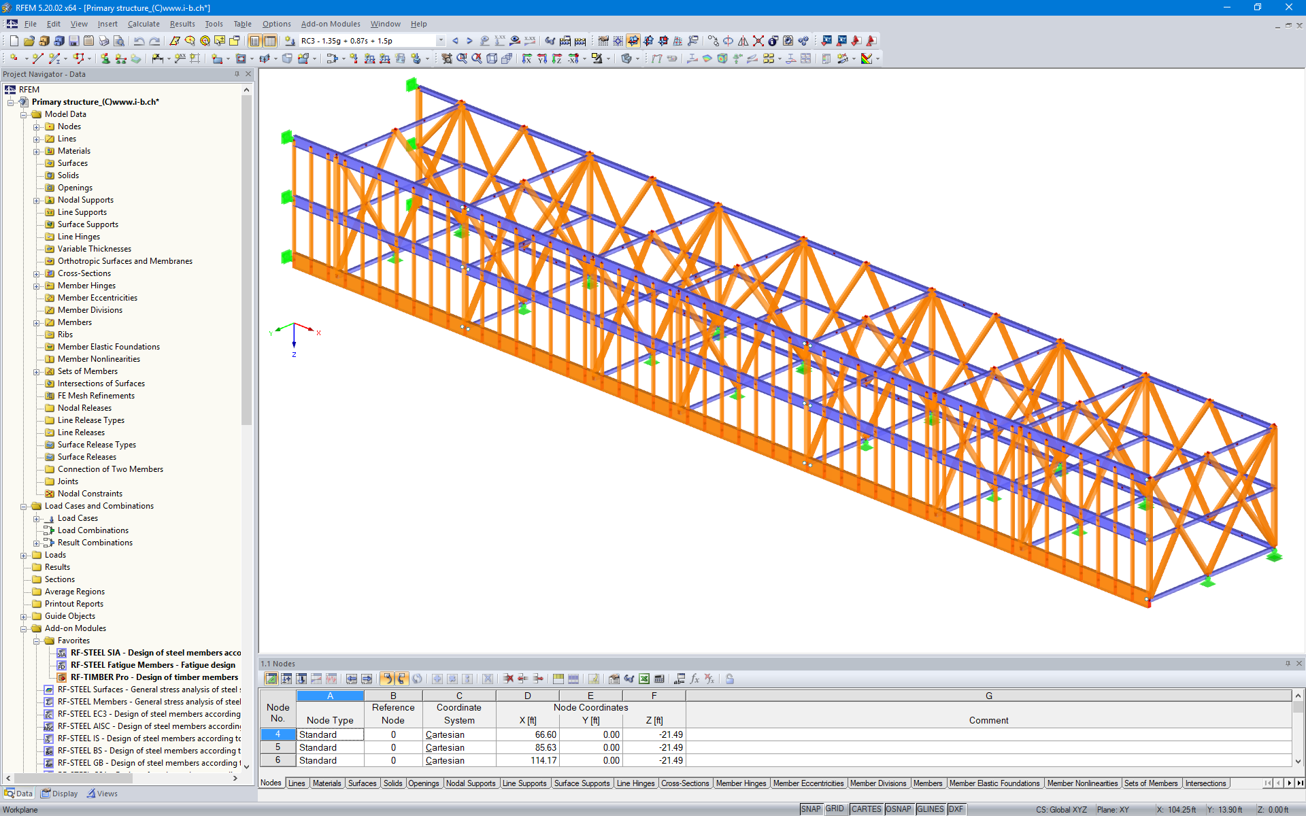1306x816 pixels.
Task: Open the load combination RC3 dropdown
Action: click(441, 41)
